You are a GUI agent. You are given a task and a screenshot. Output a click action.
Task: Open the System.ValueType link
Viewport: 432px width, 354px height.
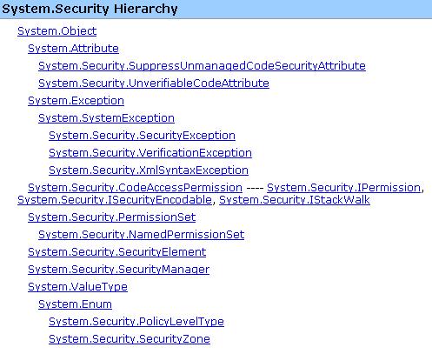(x=77, y=287)
